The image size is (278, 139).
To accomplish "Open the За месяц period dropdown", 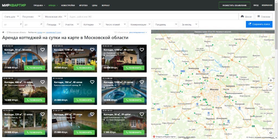I will tap(189, 24).
